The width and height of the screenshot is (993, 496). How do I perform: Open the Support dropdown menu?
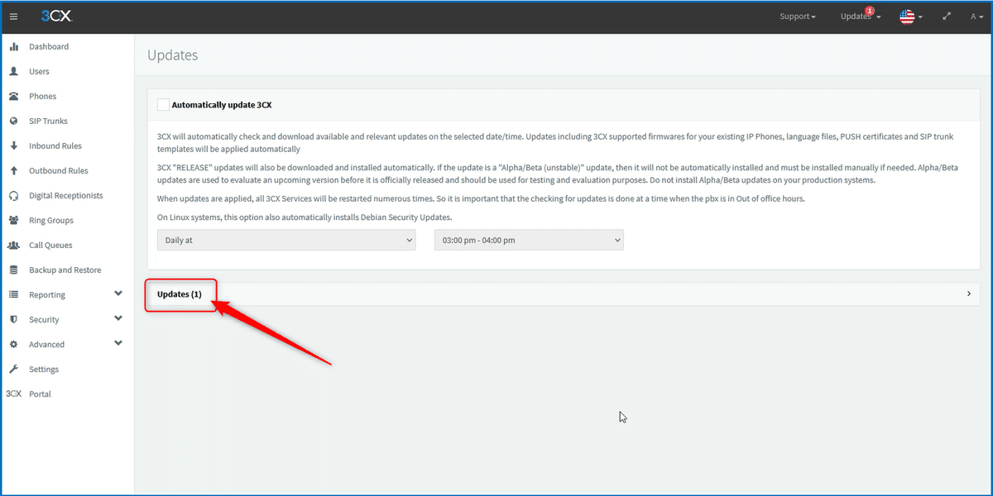click(x=798, y=17)
